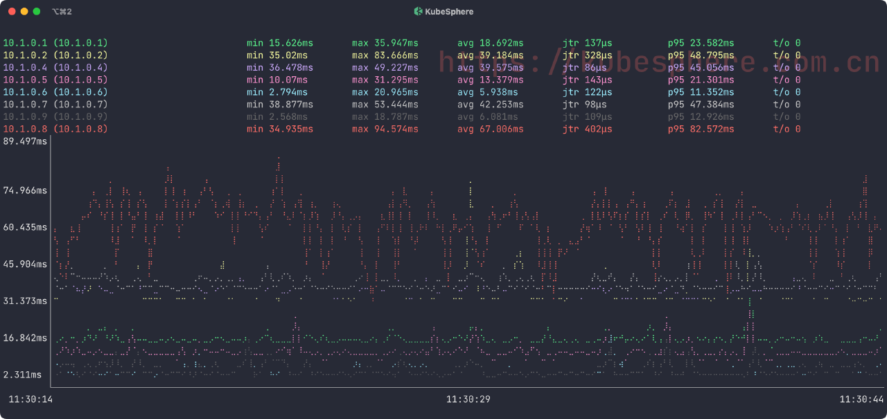Select the dimmed 10.1.0.9 host label
887x419 pixels.
tap(55, 116)
